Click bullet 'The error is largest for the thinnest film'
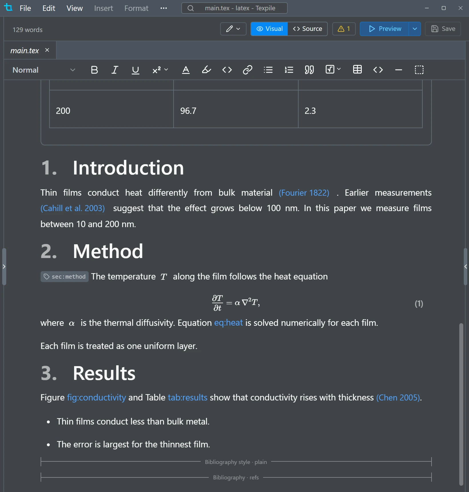The width and height of the screenshot is (469, 492). 133,445
